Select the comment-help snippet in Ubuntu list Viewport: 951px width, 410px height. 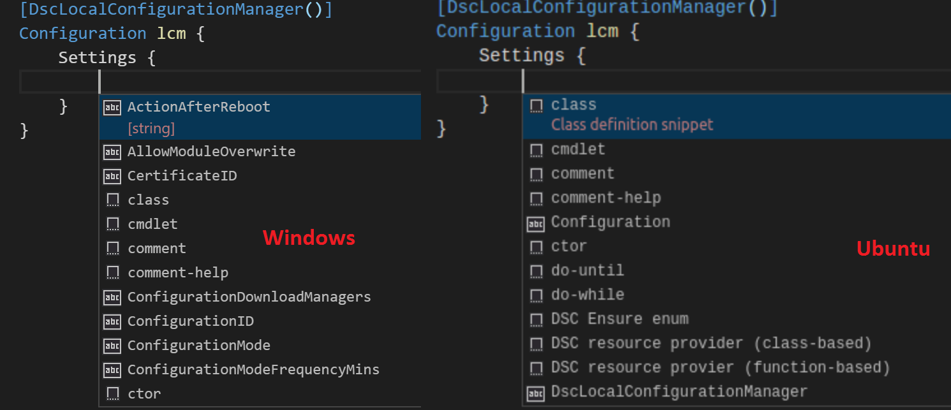(x=605, y=198)
